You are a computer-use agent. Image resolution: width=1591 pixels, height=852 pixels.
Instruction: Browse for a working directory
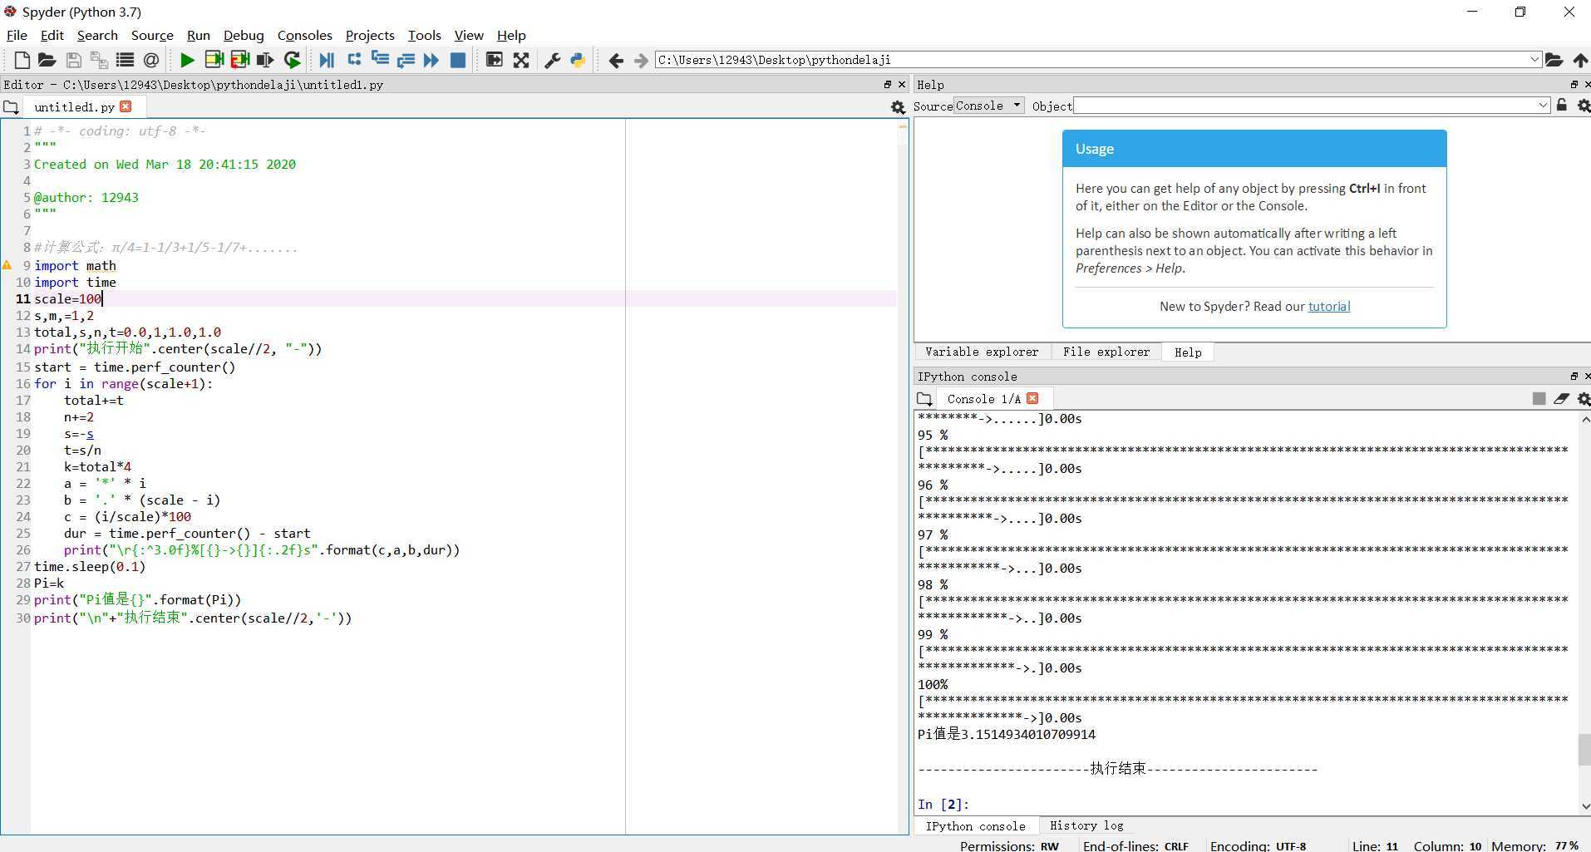(1554, 60)
